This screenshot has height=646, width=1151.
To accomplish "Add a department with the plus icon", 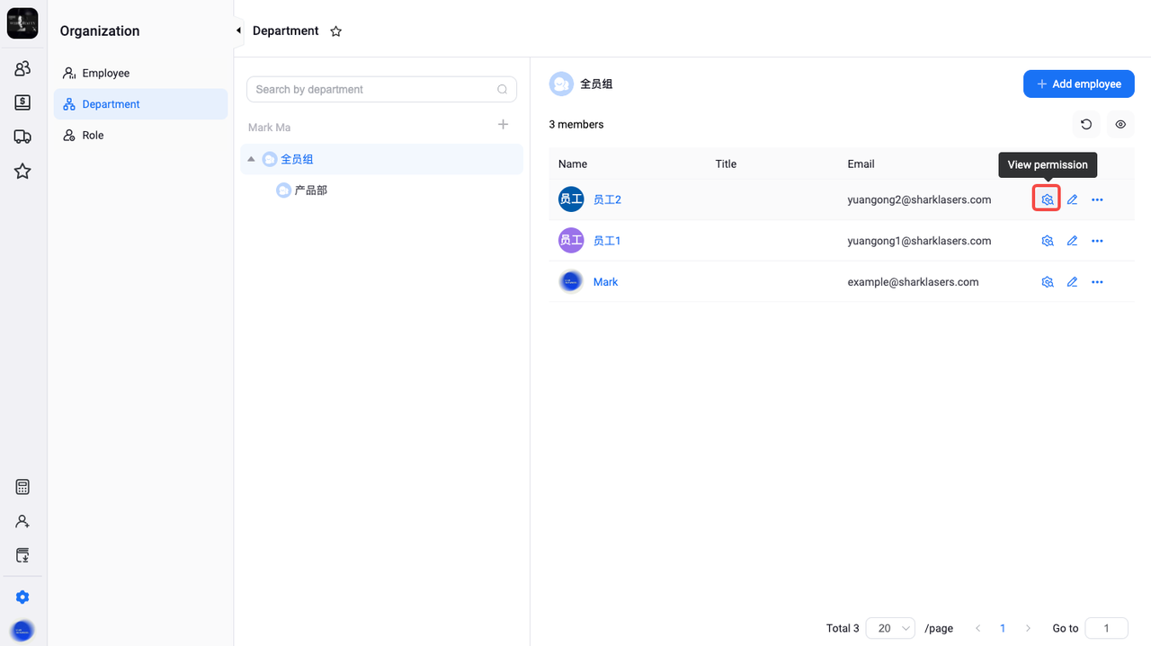I will click(504, 125).
